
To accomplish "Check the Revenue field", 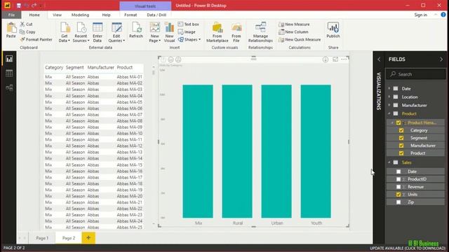I will pyautogui.click(x=398, y=187).
